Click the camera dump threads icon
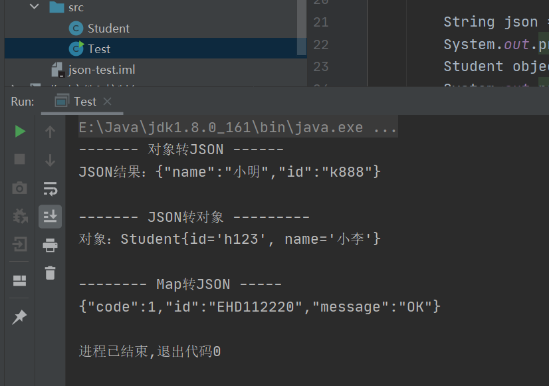 point(20,188)
